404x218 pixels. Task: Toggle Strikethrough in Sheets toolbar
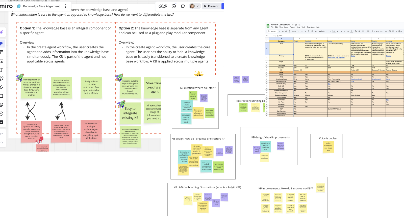click(348, 31)
